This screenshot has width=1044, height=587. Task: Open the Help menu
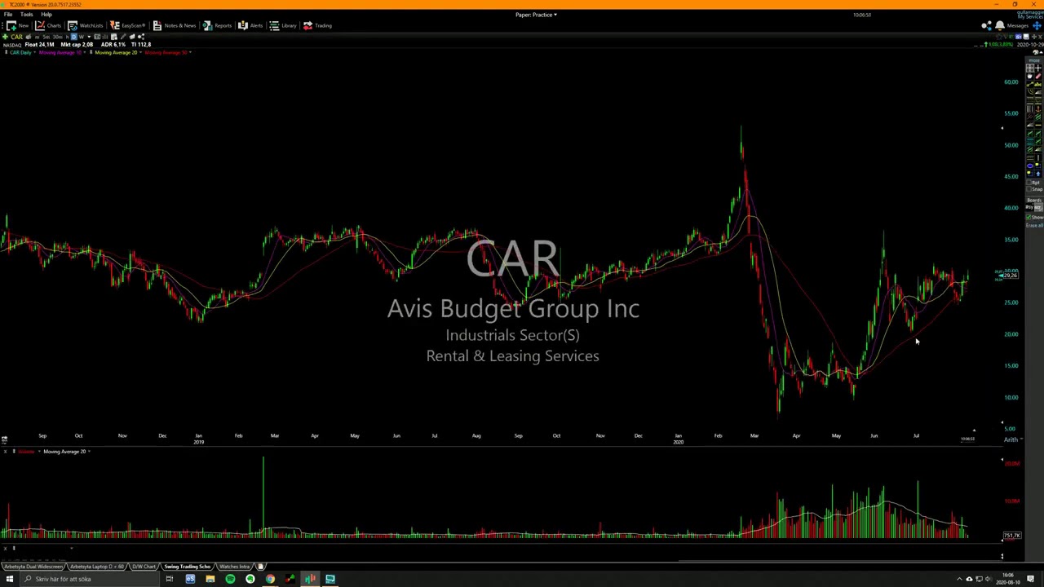46,15
